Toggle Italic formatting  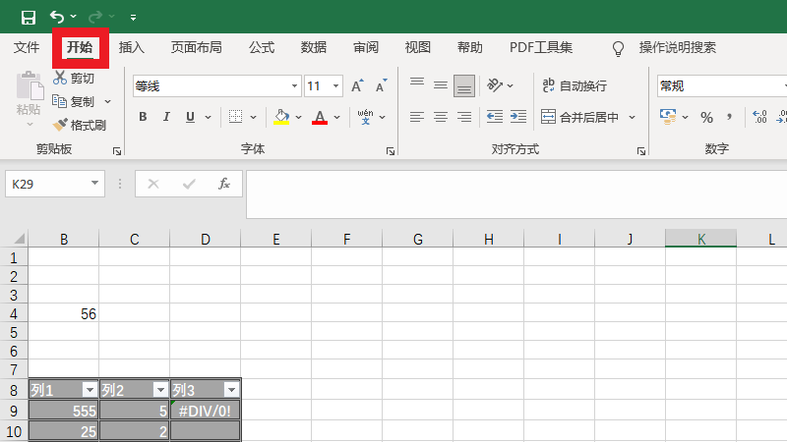(166, 117)
